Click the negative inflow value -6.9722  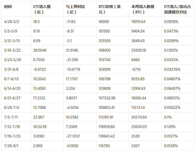click(x=40, y=69)
